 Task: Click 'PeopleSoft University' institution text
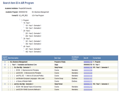[x=25, y=8]
